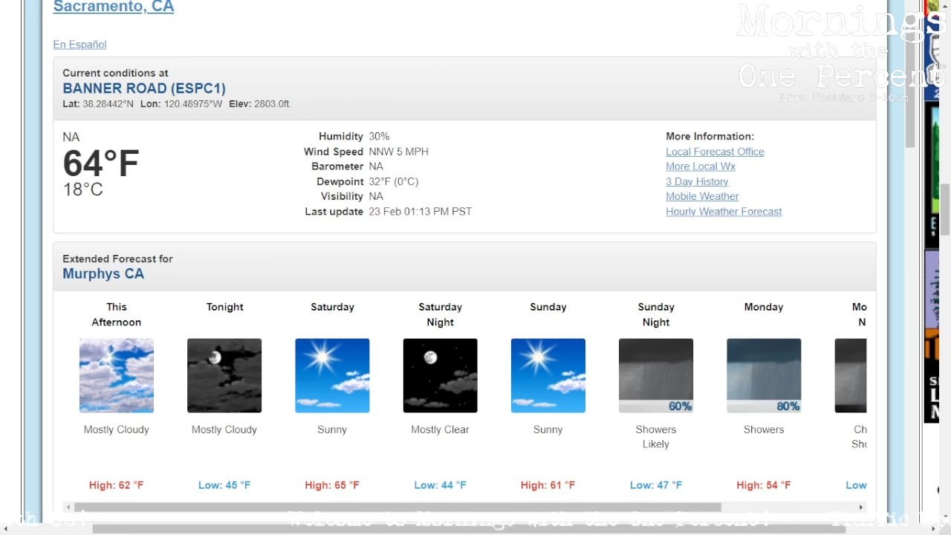Screen dimensions: 951x535
Task: Open the Mobile Weather link
Action: (x=702, y=196)
